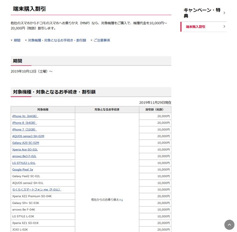
Task: Jump to 対象機種・対象となるお手続き・割引額 anchor
Action: click(57, 40)
